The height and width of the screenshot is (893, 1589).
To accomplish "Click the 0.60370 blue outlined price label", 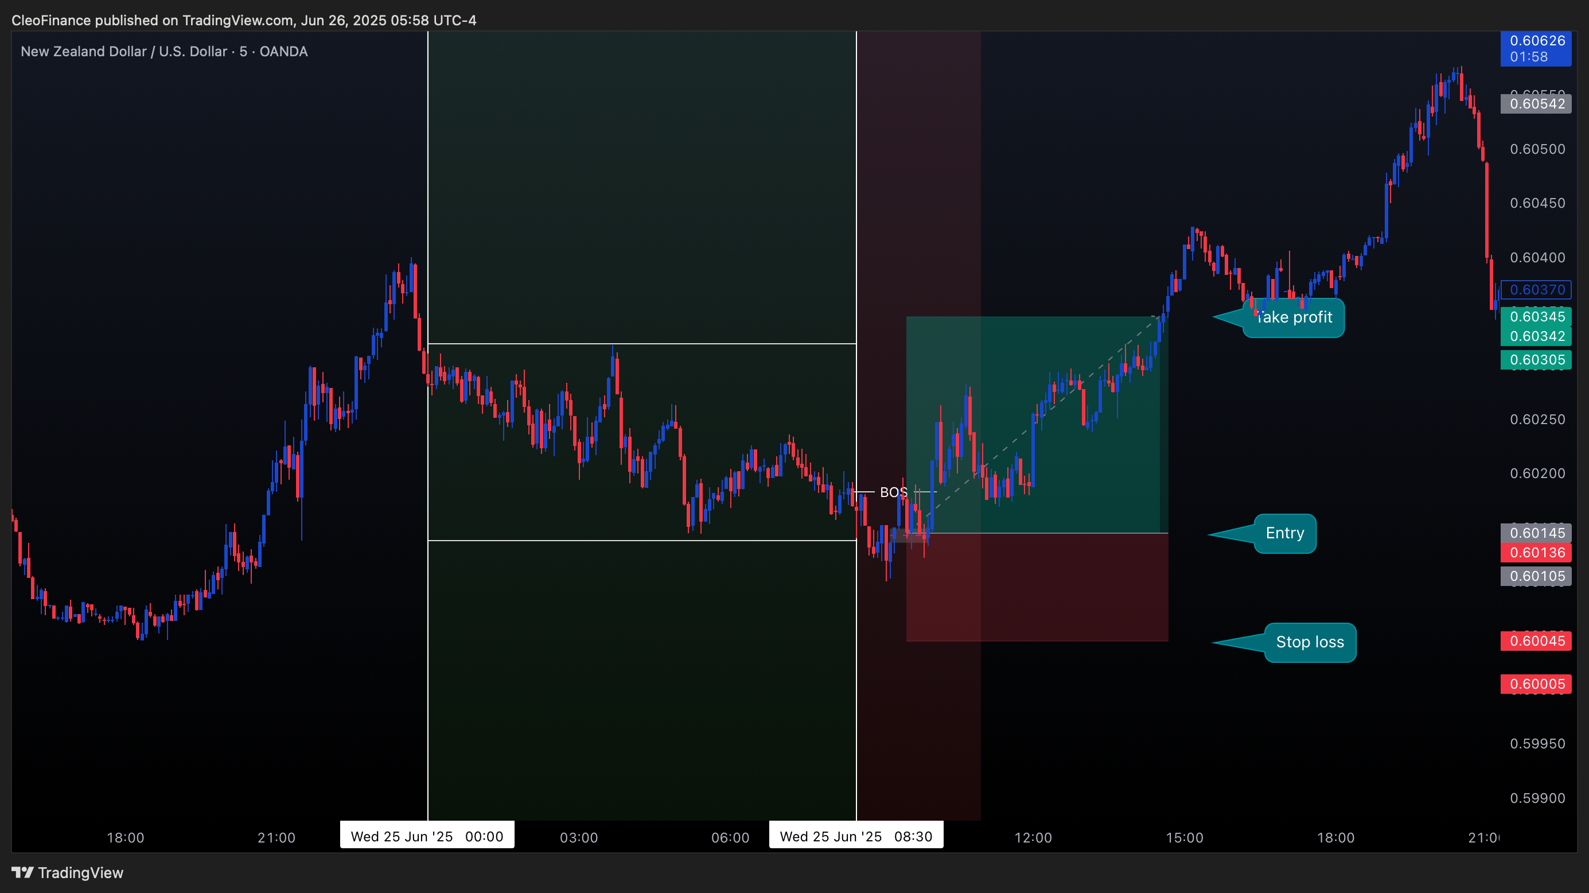I will coord(1535,289).
